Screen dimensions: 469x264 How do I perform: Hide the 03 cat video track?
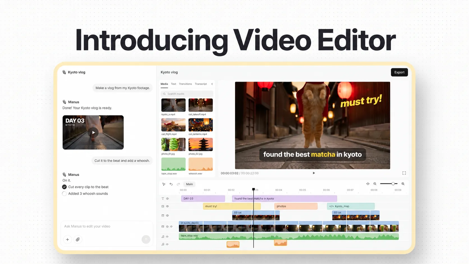click(x=167, y=215)
